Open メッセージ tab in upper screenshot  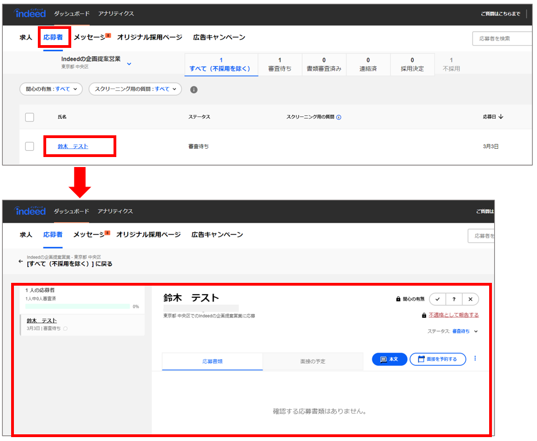click(90, 37)
